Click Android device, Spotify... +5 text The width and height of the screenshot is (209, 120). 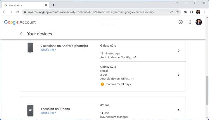[x=118, y=57]
